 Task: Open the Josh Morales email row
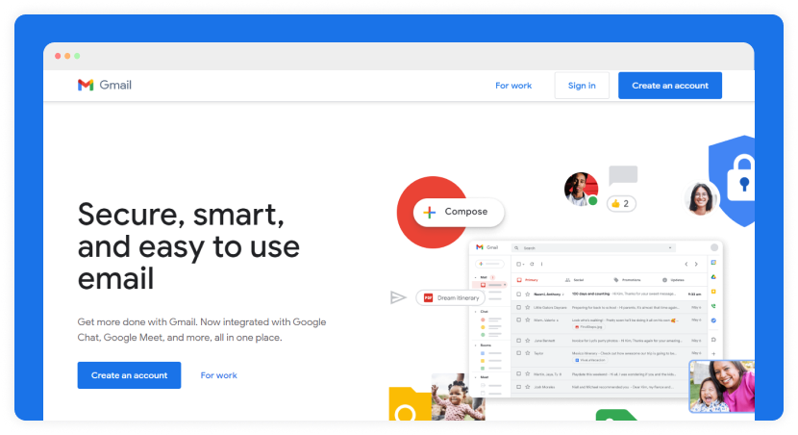coord(609,387)
